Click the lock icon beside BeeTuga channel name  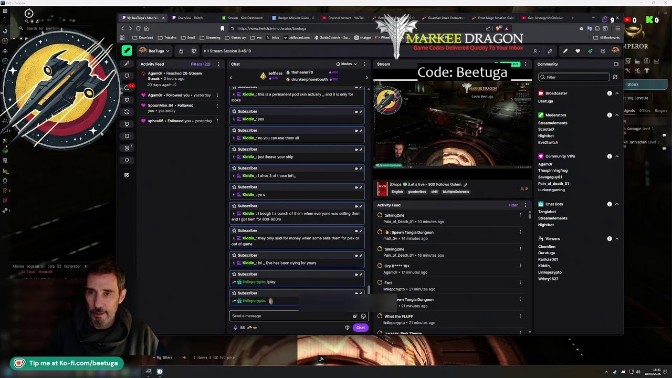(x=181, y=51)
